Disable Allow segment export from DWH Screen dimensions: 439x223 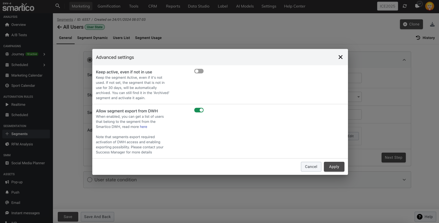point(199,110)
